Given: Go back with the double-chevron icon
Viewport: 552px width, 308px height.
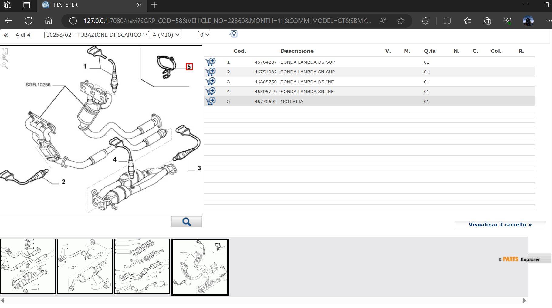Looking at the screenshot, I should (5, 35).
